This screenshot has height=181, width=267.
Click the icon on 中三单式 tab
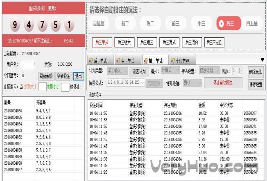click(118, 60)
